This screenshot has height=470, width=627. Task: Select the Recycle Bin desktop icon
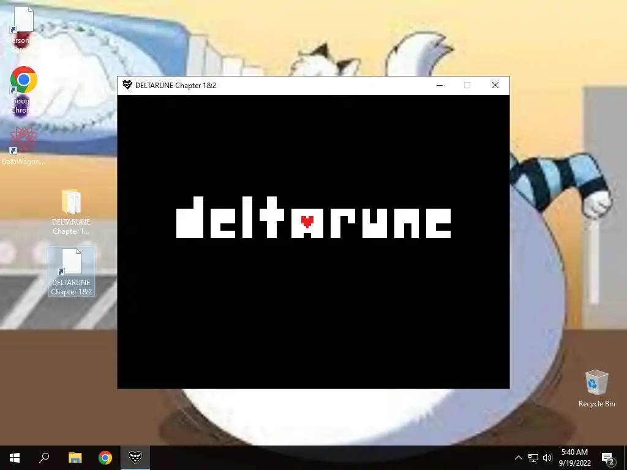point(596,389)
